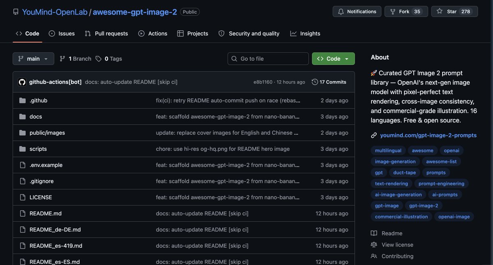Screen dimensions: 493x265
Task: Click the Notifications bell icon
Action: click(x=341, y=11)
